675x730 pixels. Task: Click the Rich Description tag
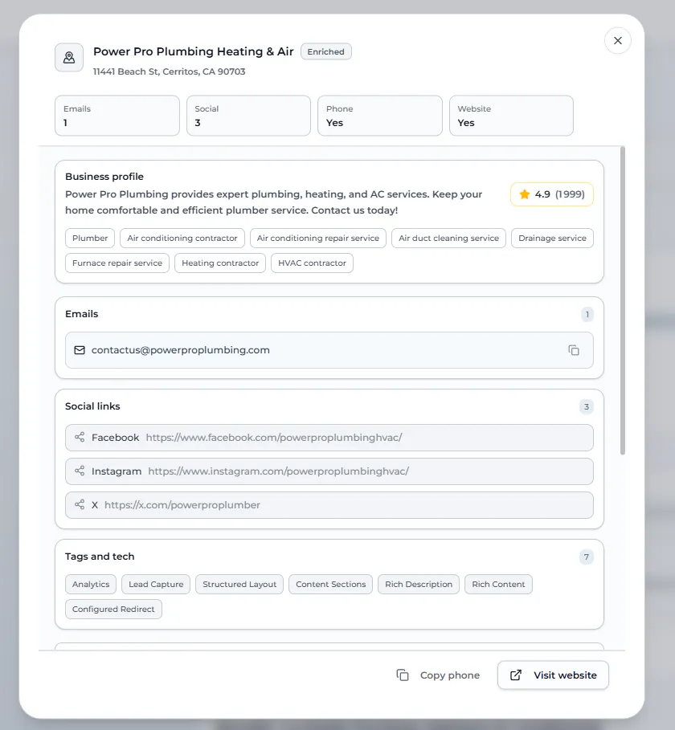(x=419, y=585)
